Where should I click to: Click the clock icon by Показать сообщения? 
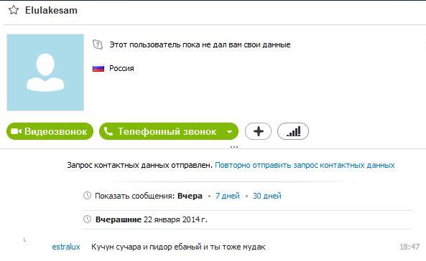pos(87,195)
